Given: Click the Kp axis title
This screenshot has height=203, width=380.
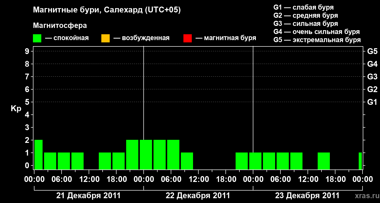Looking at the screenshot, I should click(16, 109).
